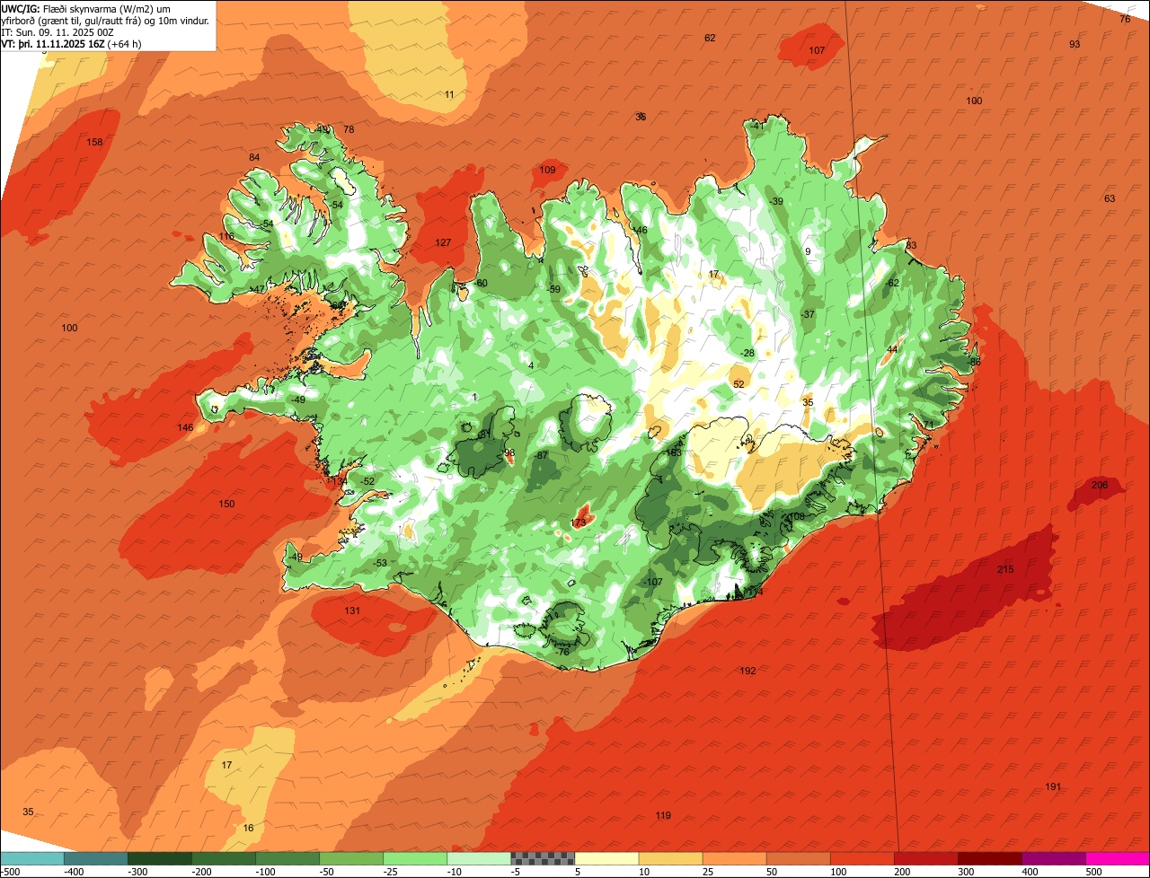Click the magenta swatch right of 500
The width and height of the screenshot is (1150, 878).
(1118, 858)
